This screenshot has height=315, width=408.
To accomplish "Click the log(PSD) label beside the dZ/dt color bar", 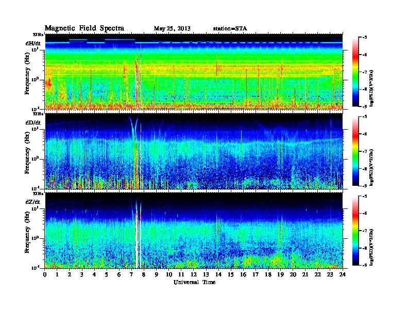I will [x=371, y=247].
